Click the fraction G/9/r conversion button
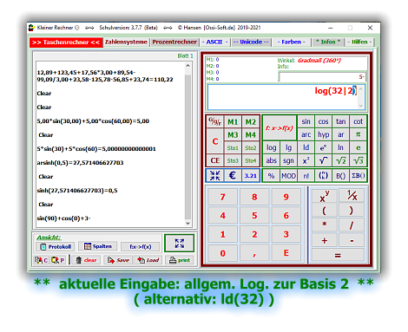Screen dimensions: 408x332 pos(214,121)
